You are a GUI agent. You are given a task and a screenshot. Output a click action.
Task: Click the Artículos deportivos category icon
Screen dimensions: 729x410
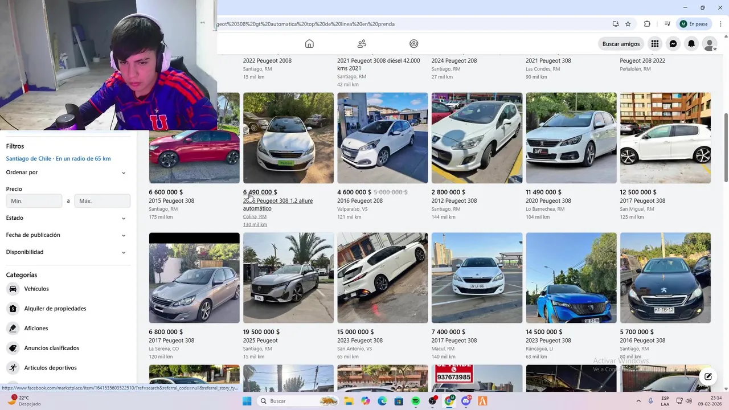13,368
